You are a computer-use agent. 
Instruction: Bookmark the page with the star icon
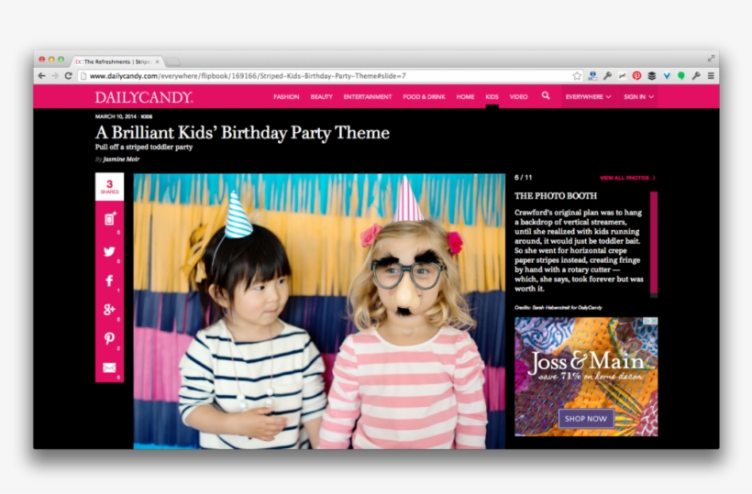tap(577, 76)
